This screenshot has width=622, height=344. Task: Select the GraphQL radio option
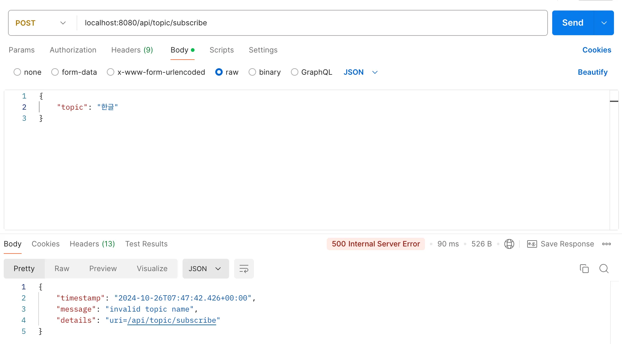(x=295, y=72)
